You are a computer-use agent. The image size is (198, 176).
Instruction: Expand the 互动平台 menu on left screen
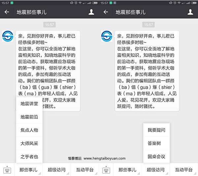coord(85,170)
